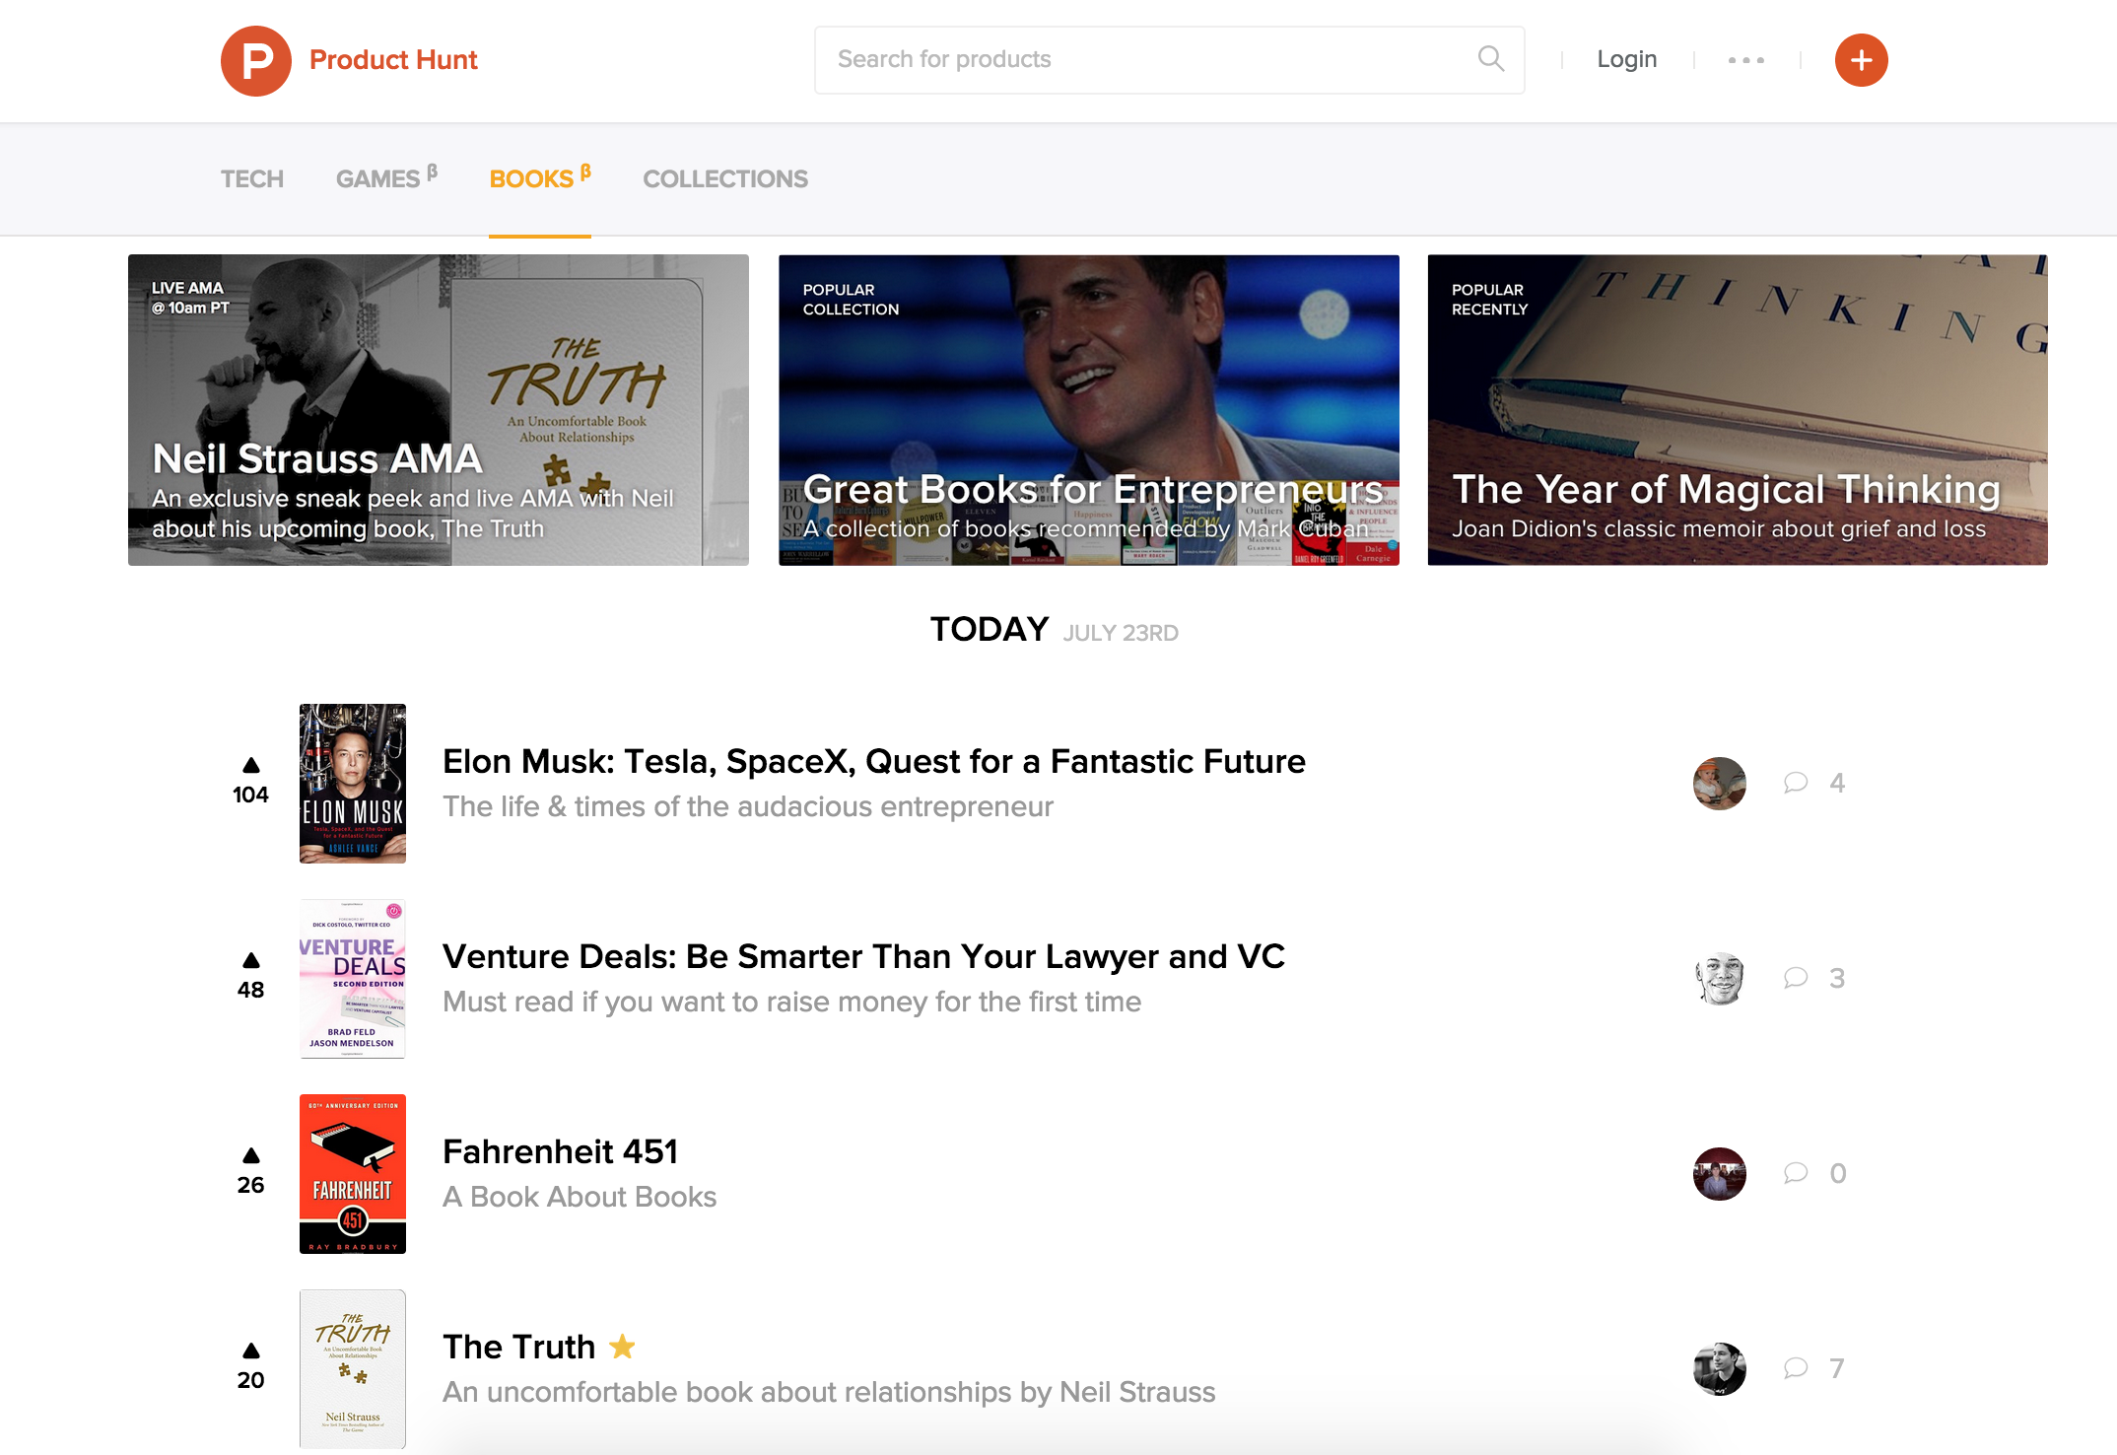The height and width of the screenshot is (1455, 2117).
Task: Upvote Venture Deals book
Action: pyautogui.click(x=251, y=961)
